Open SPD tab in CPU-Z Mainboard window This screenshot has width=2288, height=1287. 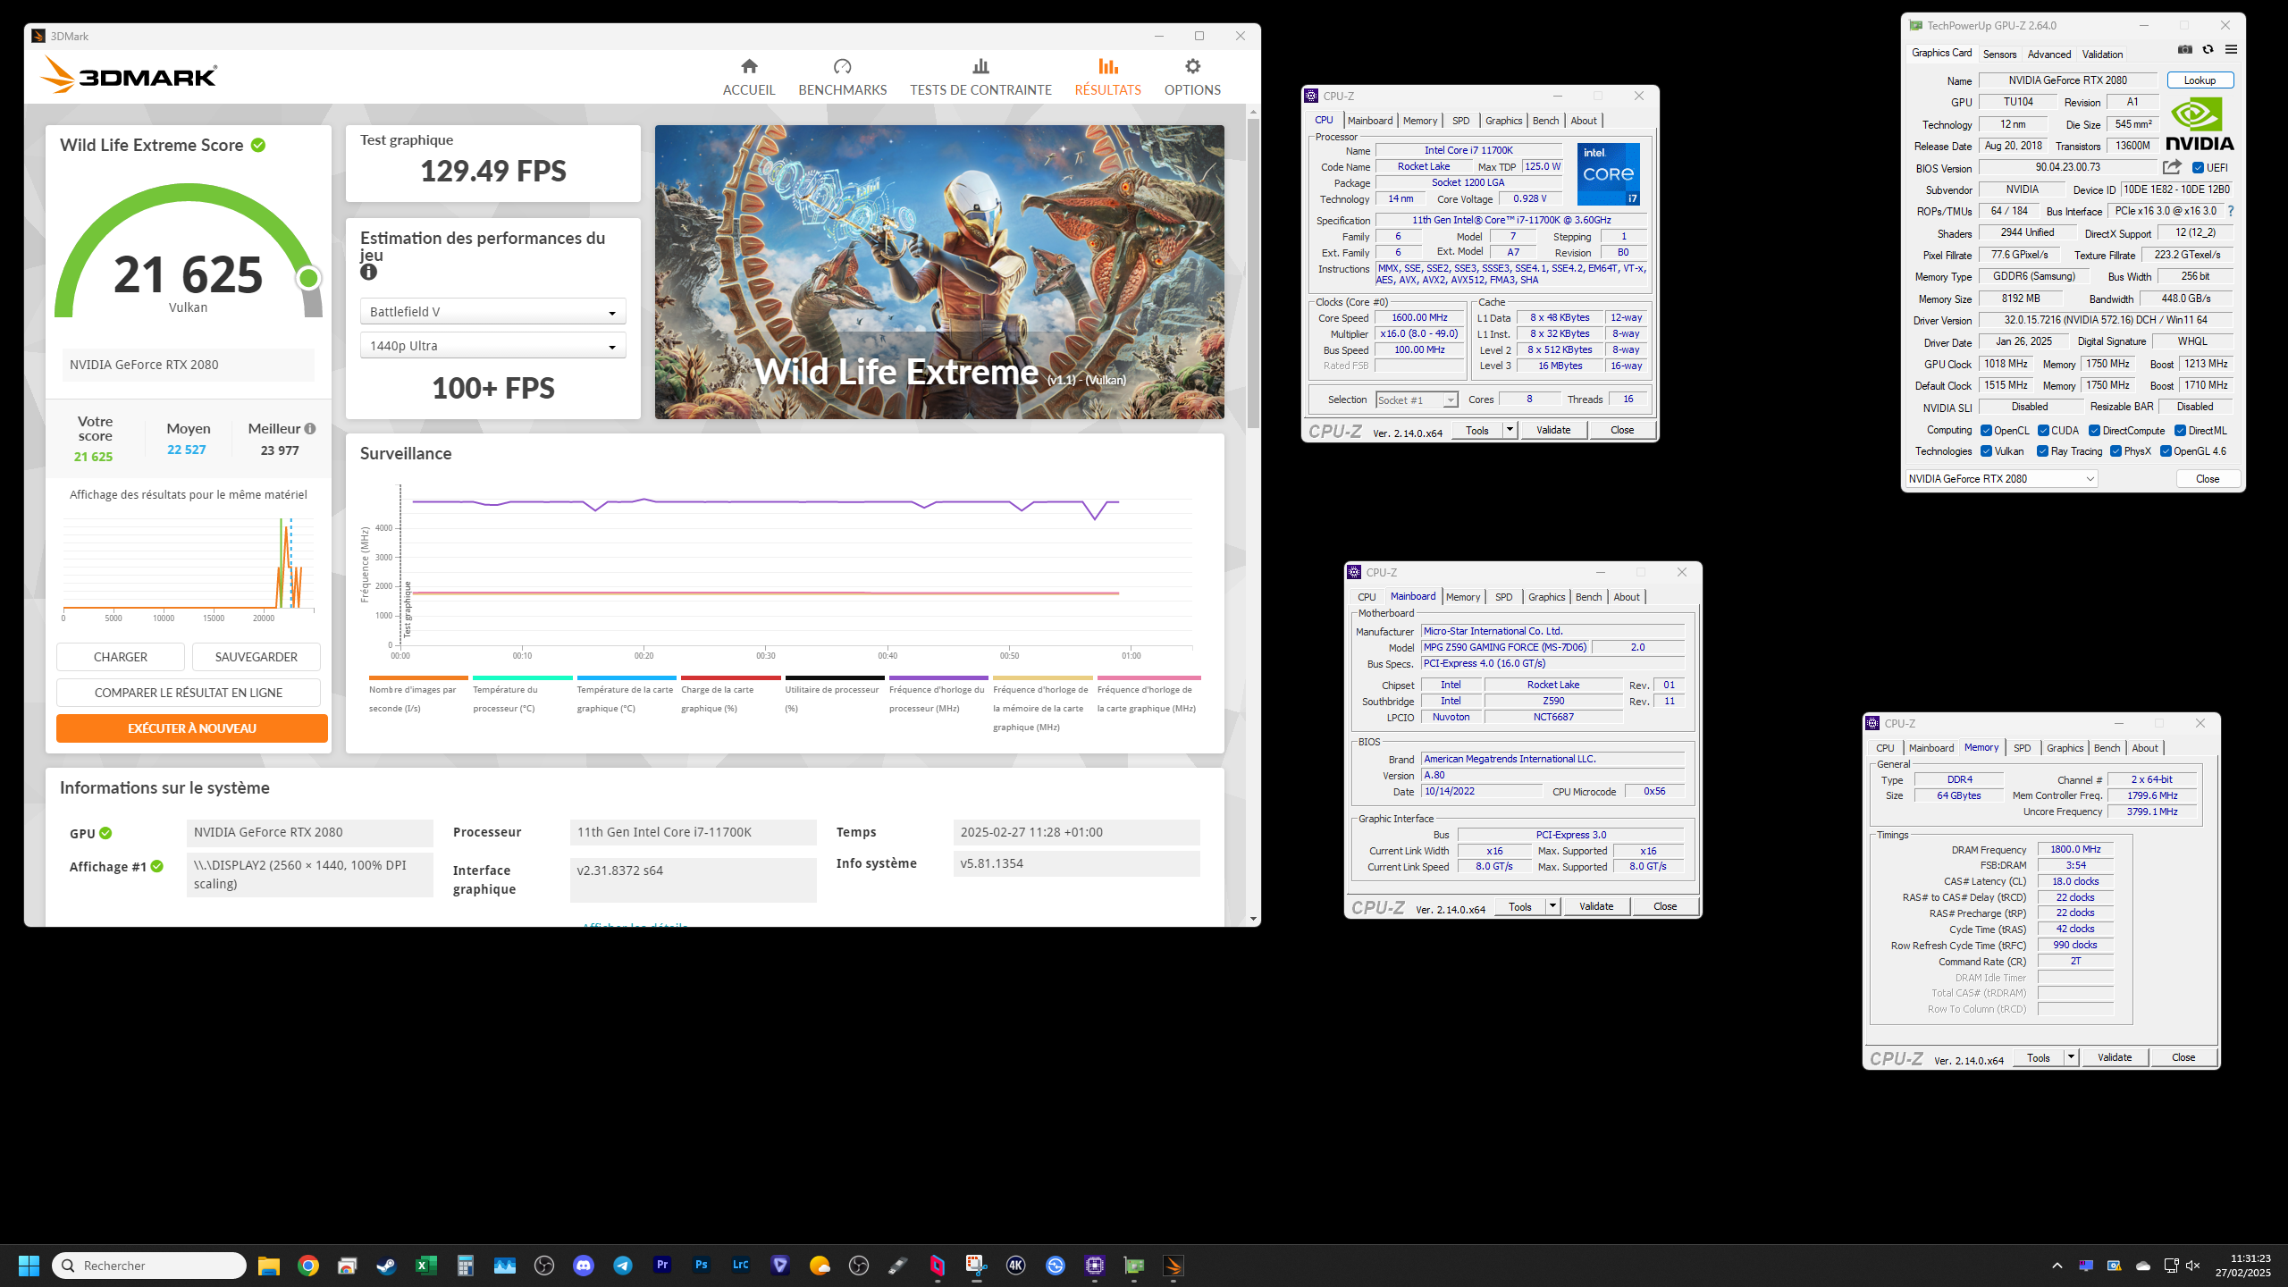1503,597
